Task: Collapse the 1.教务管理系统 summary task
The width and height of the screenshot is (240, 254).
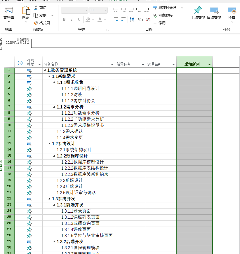Action: click(45, 70)
